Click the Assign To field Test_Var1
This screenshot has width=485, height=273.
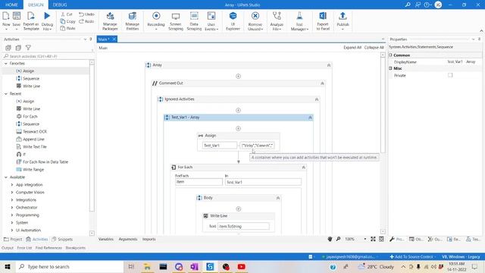pos(220,146)
